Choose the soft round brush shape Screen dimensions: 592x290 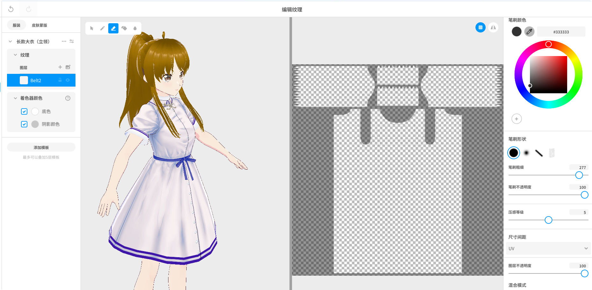click(526, 153)
